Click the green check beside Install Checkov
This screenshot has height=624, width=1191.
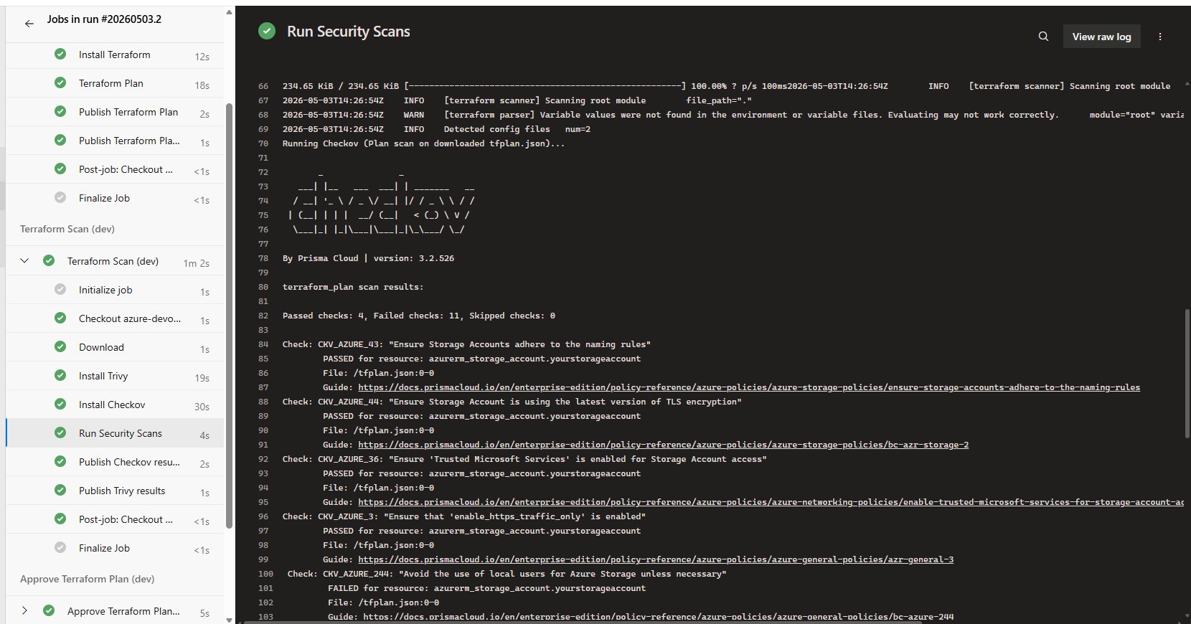[60, 404]
